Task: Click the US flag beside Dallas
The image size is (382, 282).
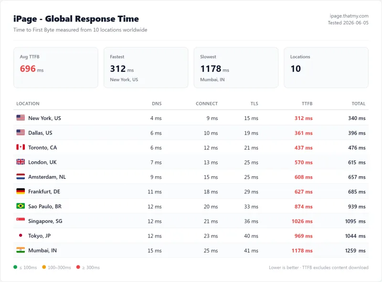Action: point(21,132)
